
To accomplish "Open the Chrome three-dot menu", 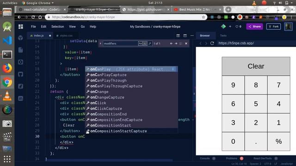I will point(291,17).
